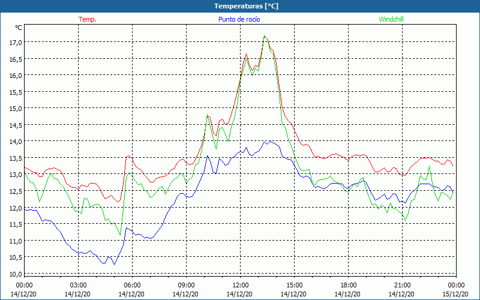
Task: Click the 15/12/20 date label
Action: 455,294
